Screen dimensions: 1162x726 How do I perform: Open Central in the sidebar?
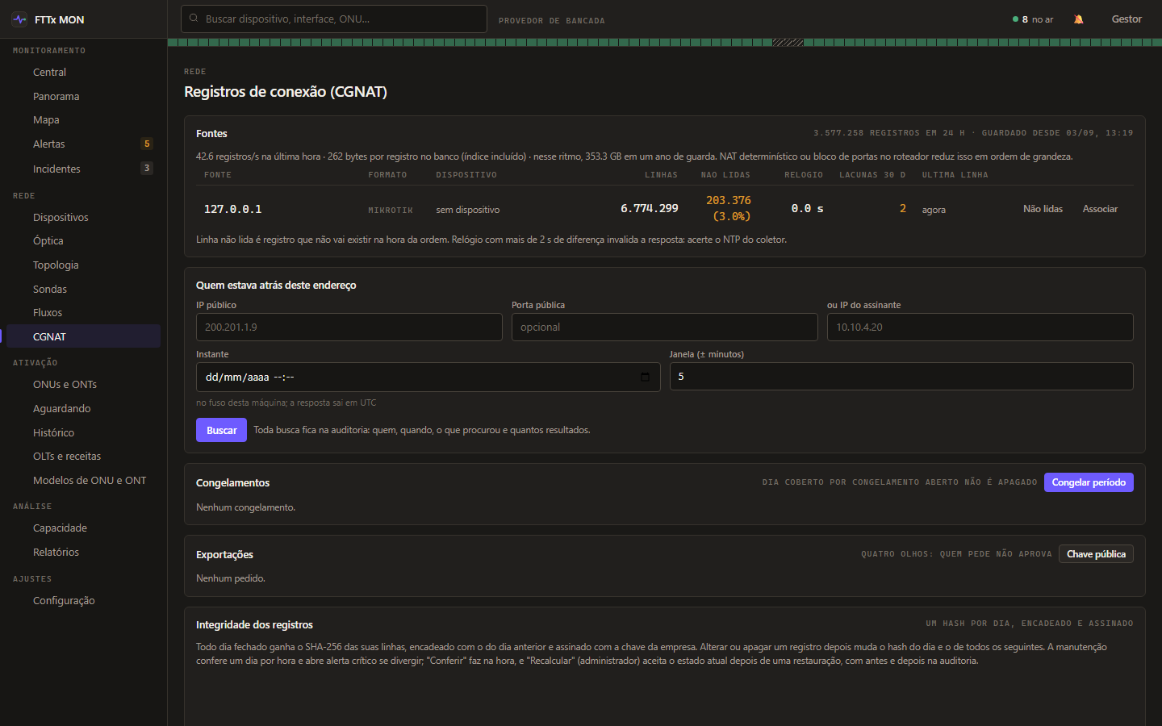(83, 72)
